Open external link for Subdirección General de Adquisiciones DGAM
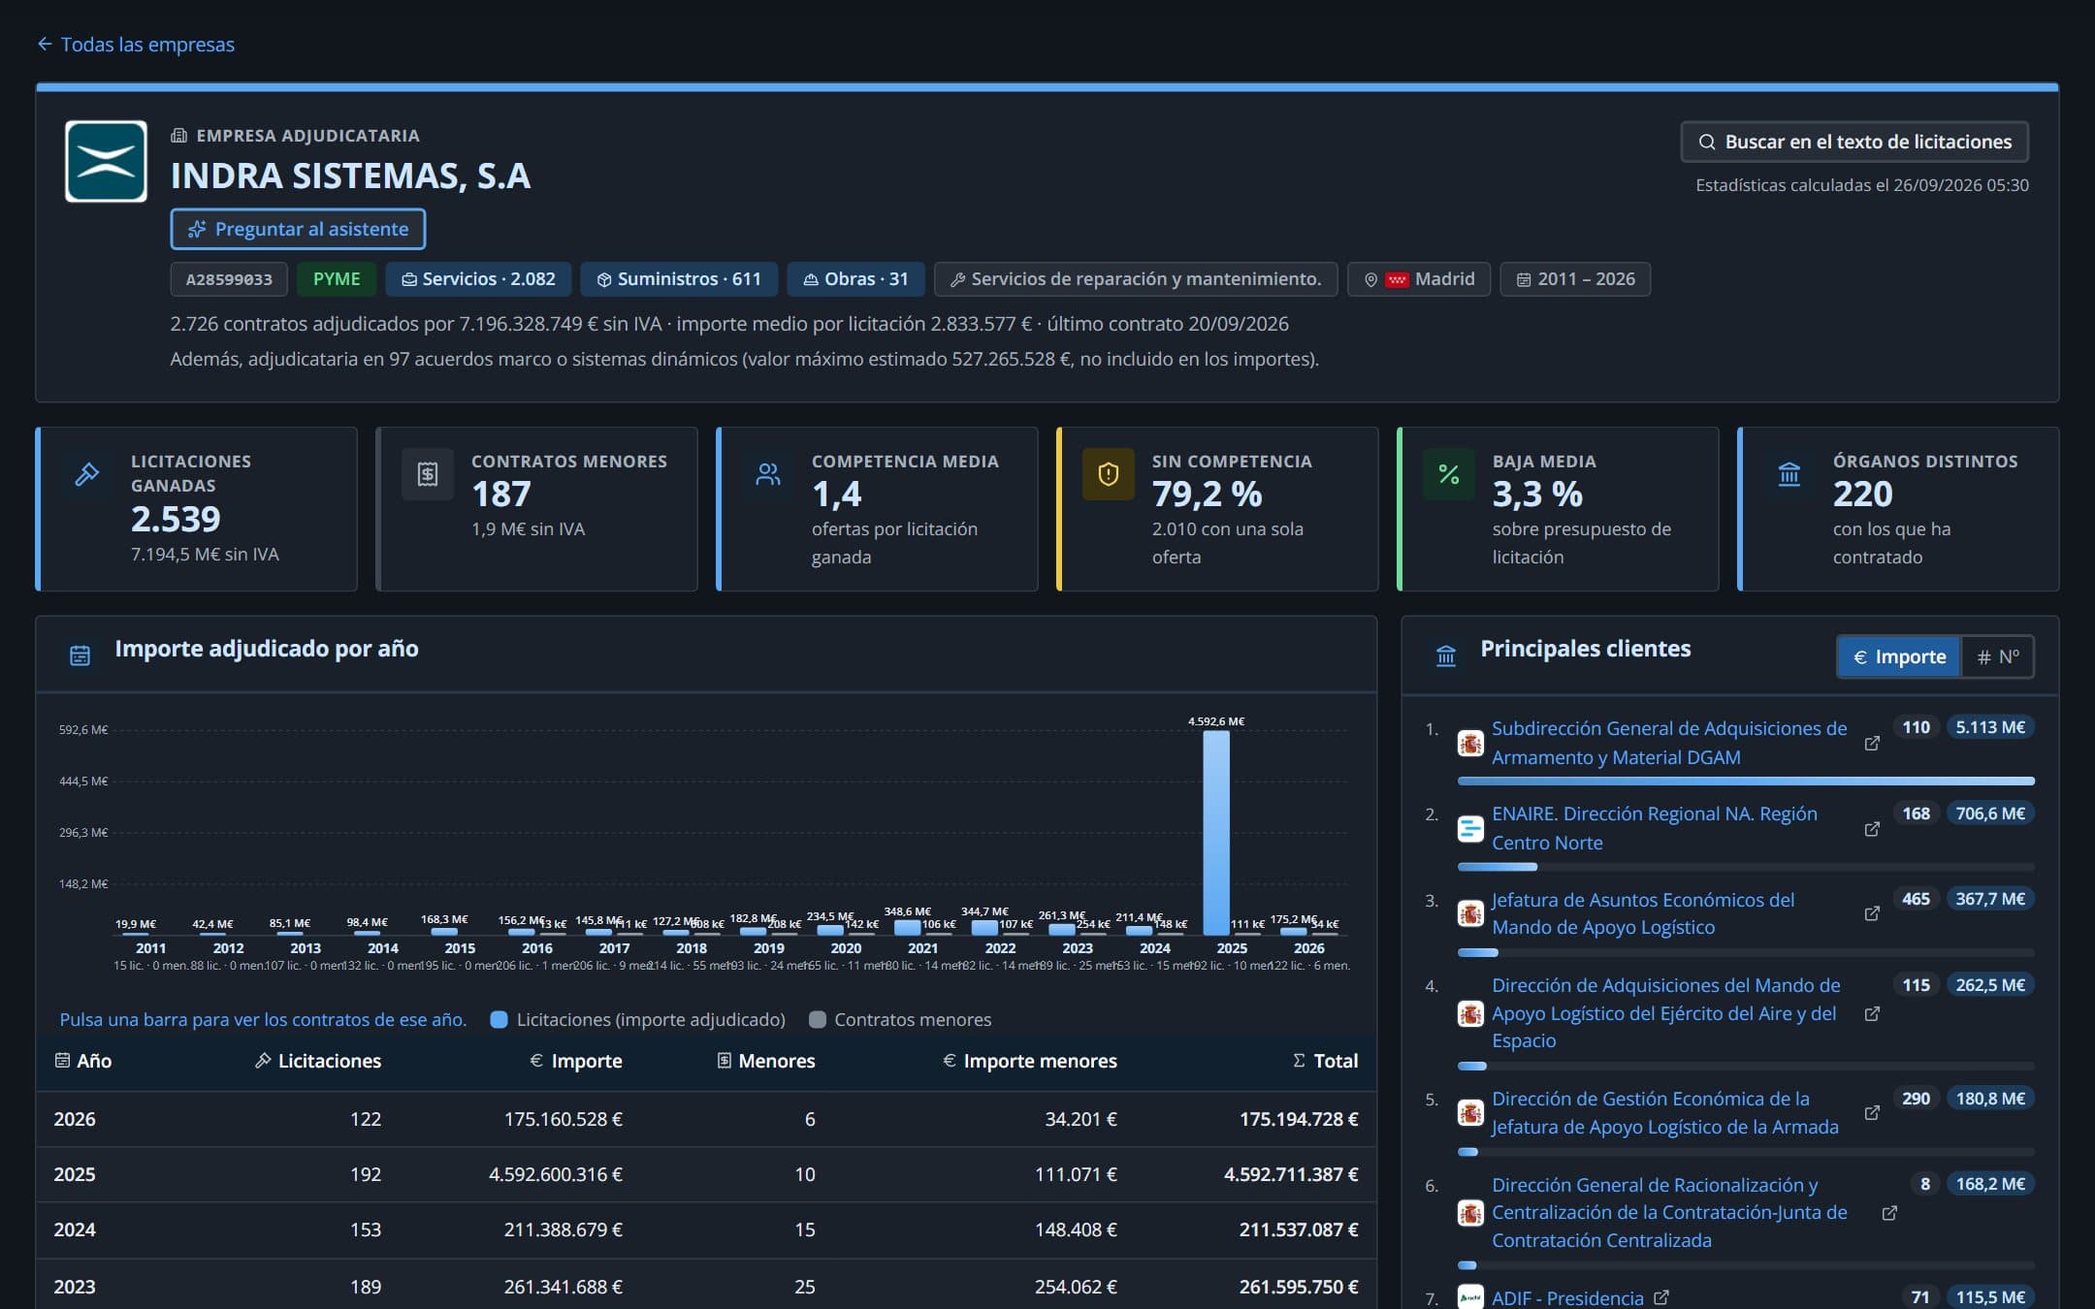Image resolution: width=2095 pixels, height=1309 pixels. pyautogui.click(x=1872, y=744)
